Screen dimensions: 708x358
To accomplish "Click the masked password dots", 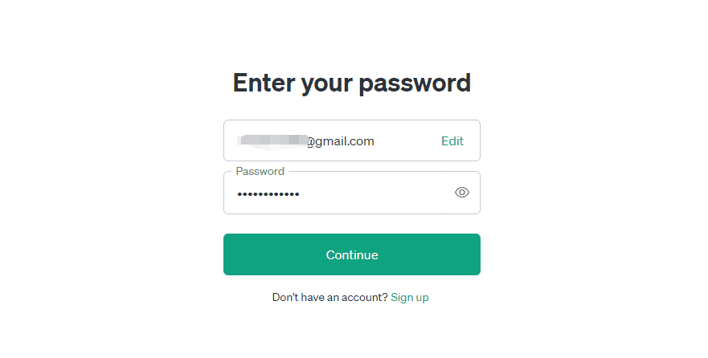I will [268, 194].
